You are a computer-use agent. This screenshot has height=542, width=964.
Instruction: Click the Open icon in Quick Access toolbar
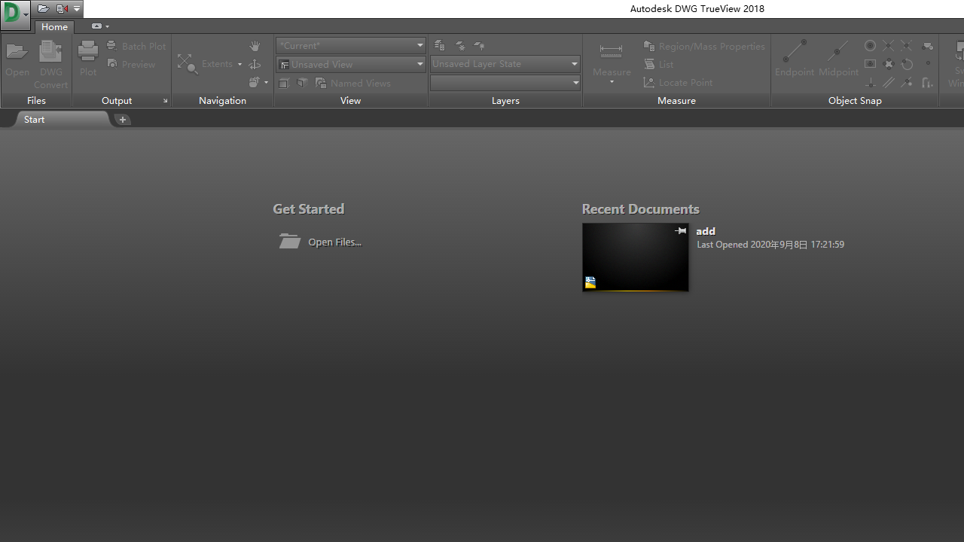coord(43,9)
